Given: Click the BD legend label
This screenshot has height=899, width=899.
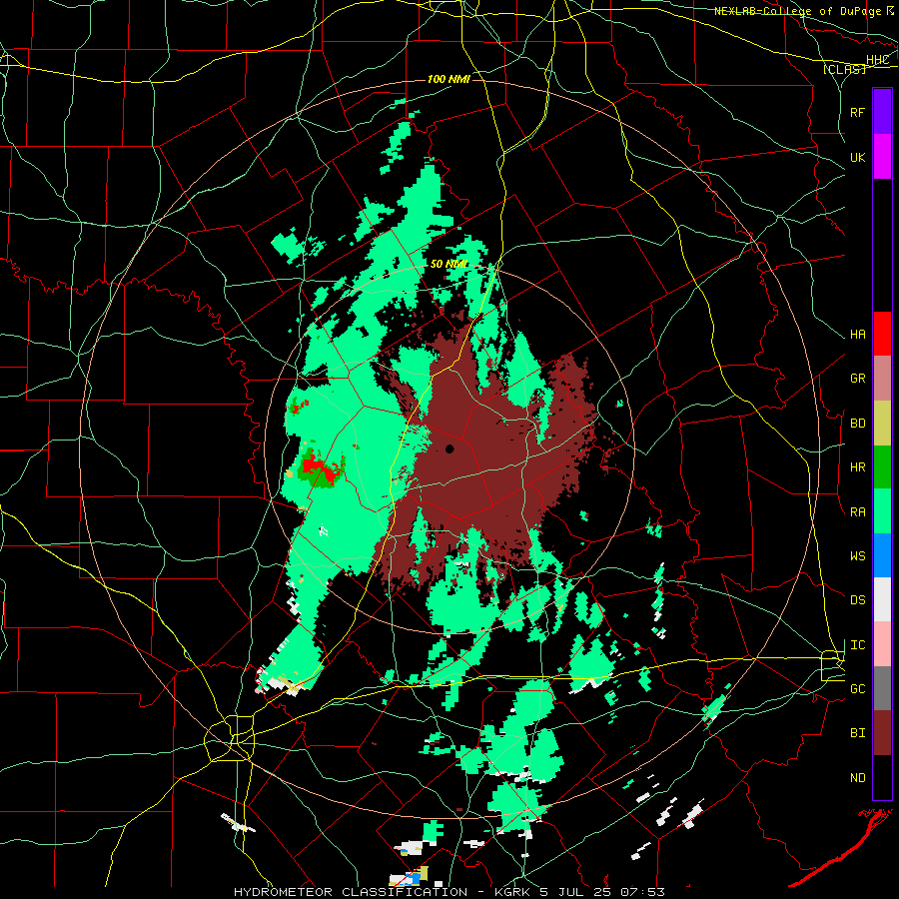Looking at the screenshot, I should click(857, 424).
